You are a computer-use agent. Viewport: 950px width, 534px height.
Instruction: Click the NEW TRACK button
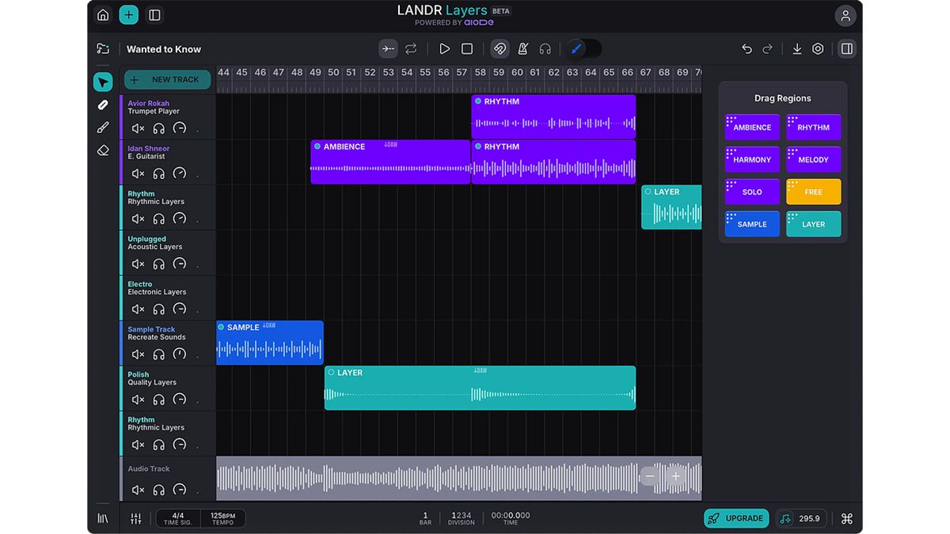[167, 79]
